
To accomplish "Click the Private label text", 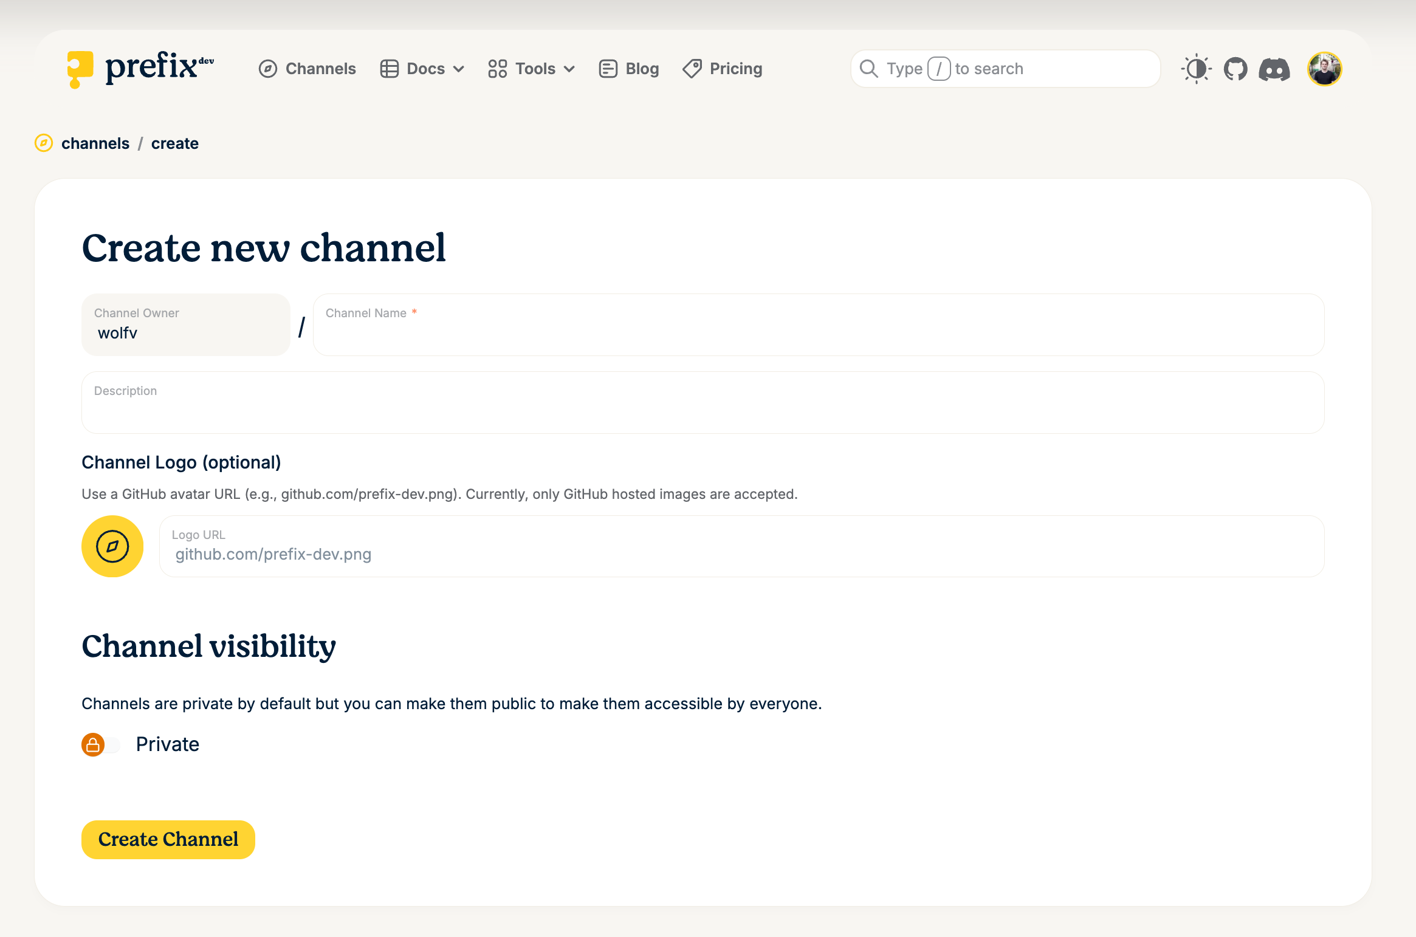I will tap(168, 744).
